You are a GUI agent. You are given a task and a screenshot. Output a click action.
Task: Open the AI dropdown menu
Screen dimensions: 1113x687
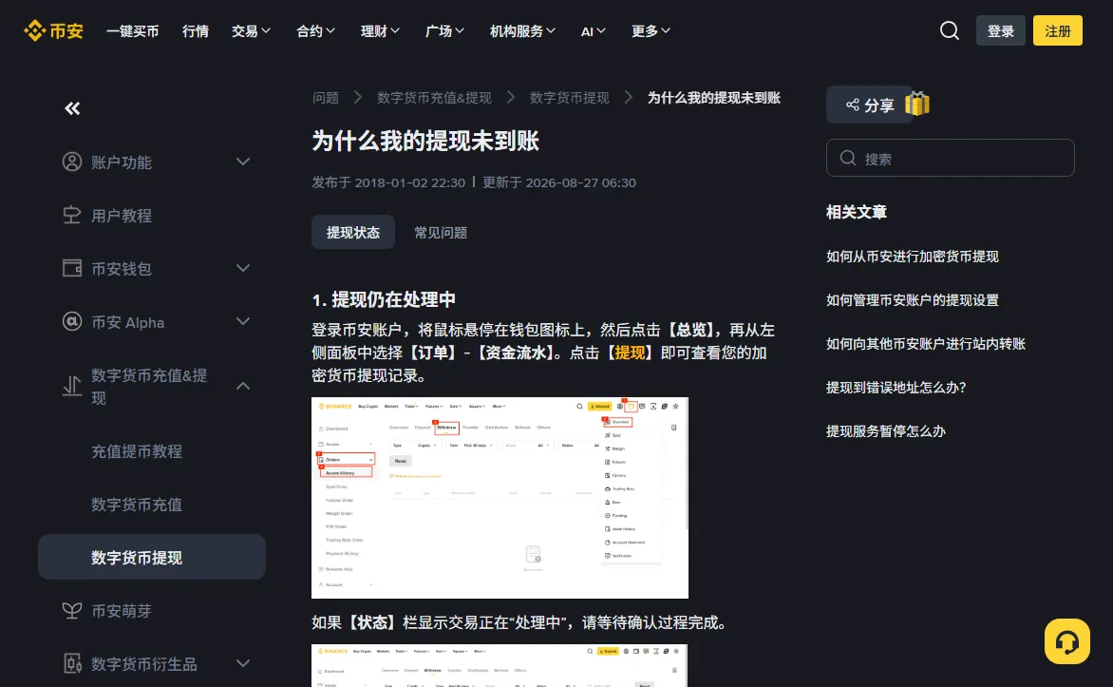pos(594,31)
